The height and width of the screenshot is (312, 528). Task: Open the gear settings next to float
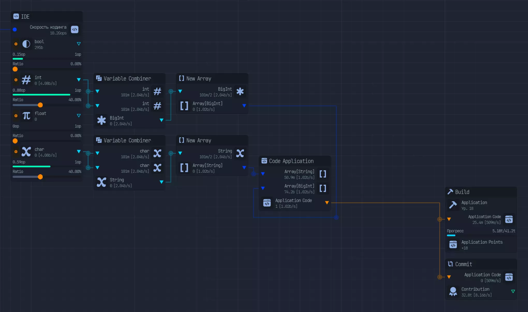tap(16, 116)
